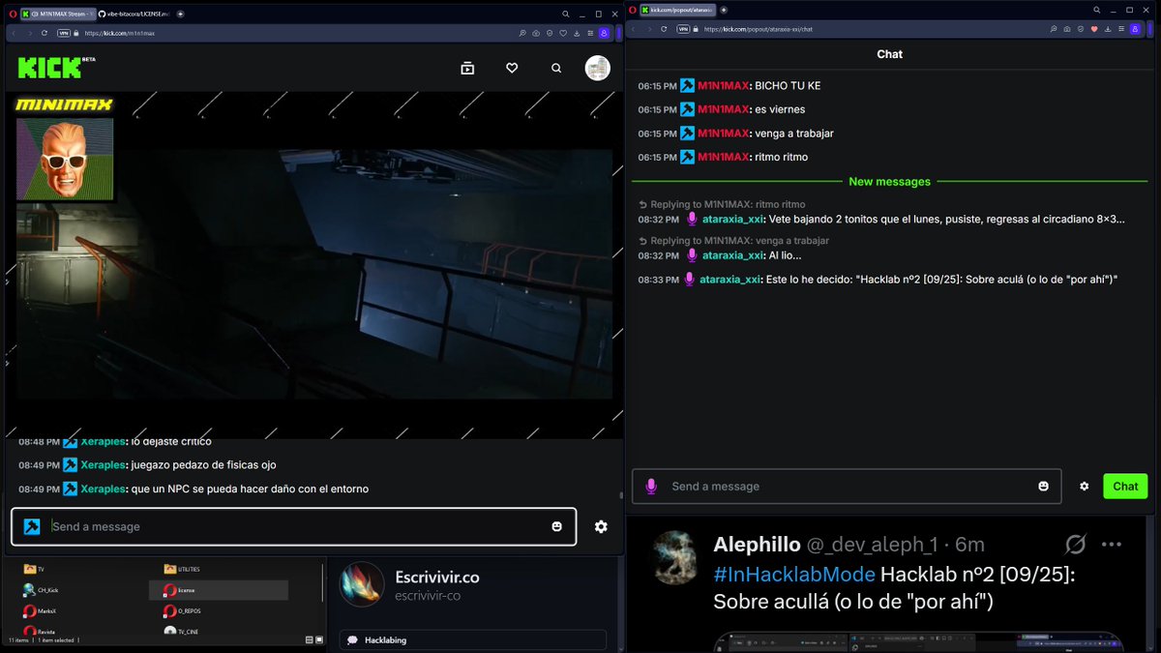1161x653 pixels.
Task: Open the tweet's three-dot more menu
Action: pyautogui.click(x=1112, y=545)
